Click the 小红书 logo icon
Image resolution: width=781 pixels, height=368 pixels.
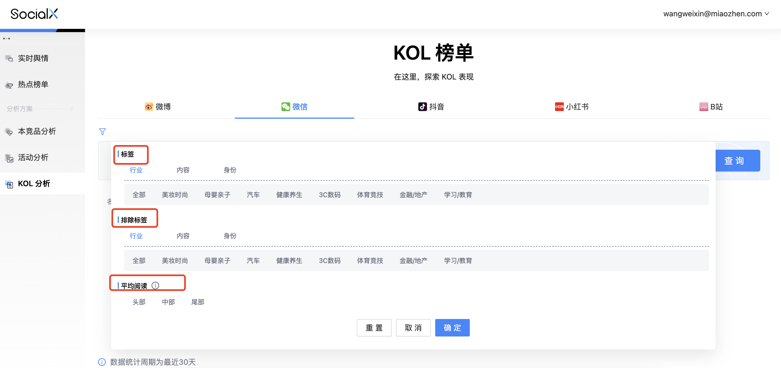click(559, 107)
